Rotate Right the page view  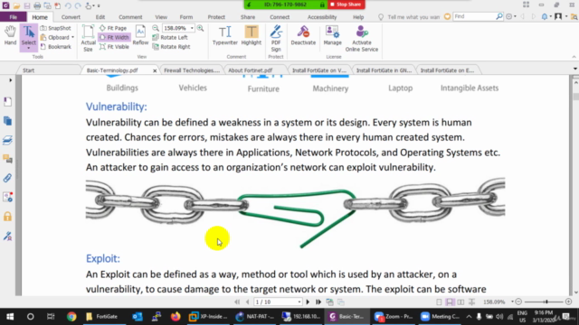[x=171, y=47]
